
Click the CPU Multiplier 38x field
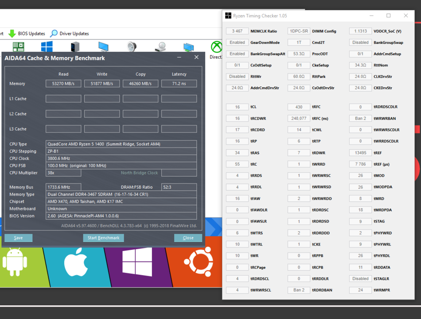pyautogui.click(x=63, y=173)
